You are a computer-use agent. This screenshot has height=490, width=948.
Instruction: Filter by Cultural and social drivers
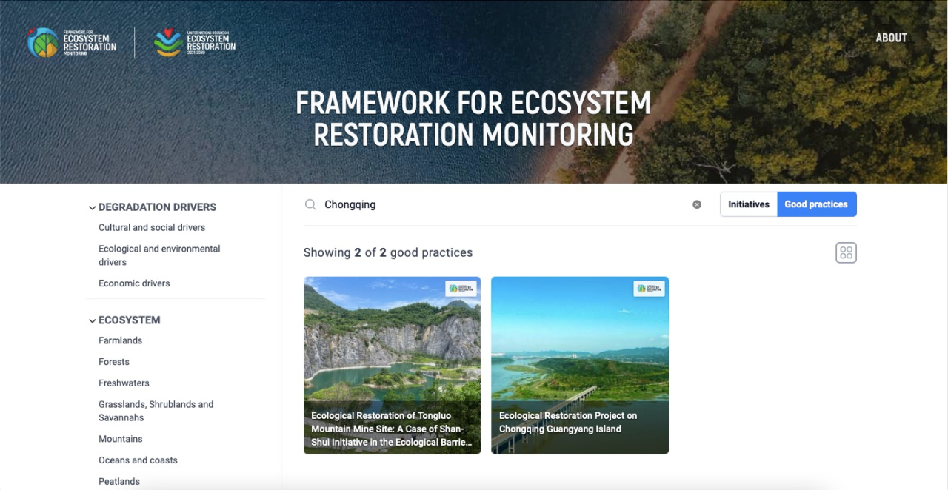point(152,227)
